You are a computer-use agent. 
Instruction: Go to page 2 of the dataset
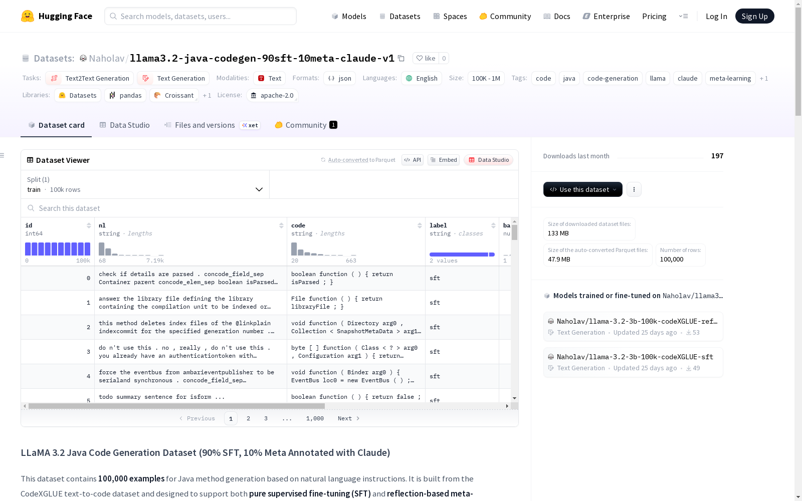point(248,418)
